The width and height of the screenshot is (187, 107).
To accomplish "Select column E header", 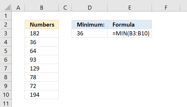I will pyautogui.click(x=130, y=7).
